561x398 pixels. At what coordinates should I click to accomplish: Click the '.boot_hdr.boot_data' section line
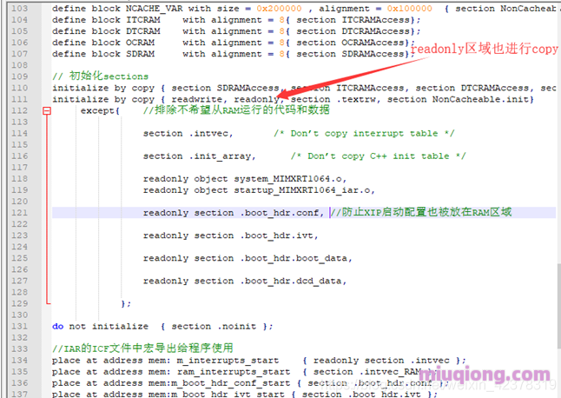tap(247, 258)
